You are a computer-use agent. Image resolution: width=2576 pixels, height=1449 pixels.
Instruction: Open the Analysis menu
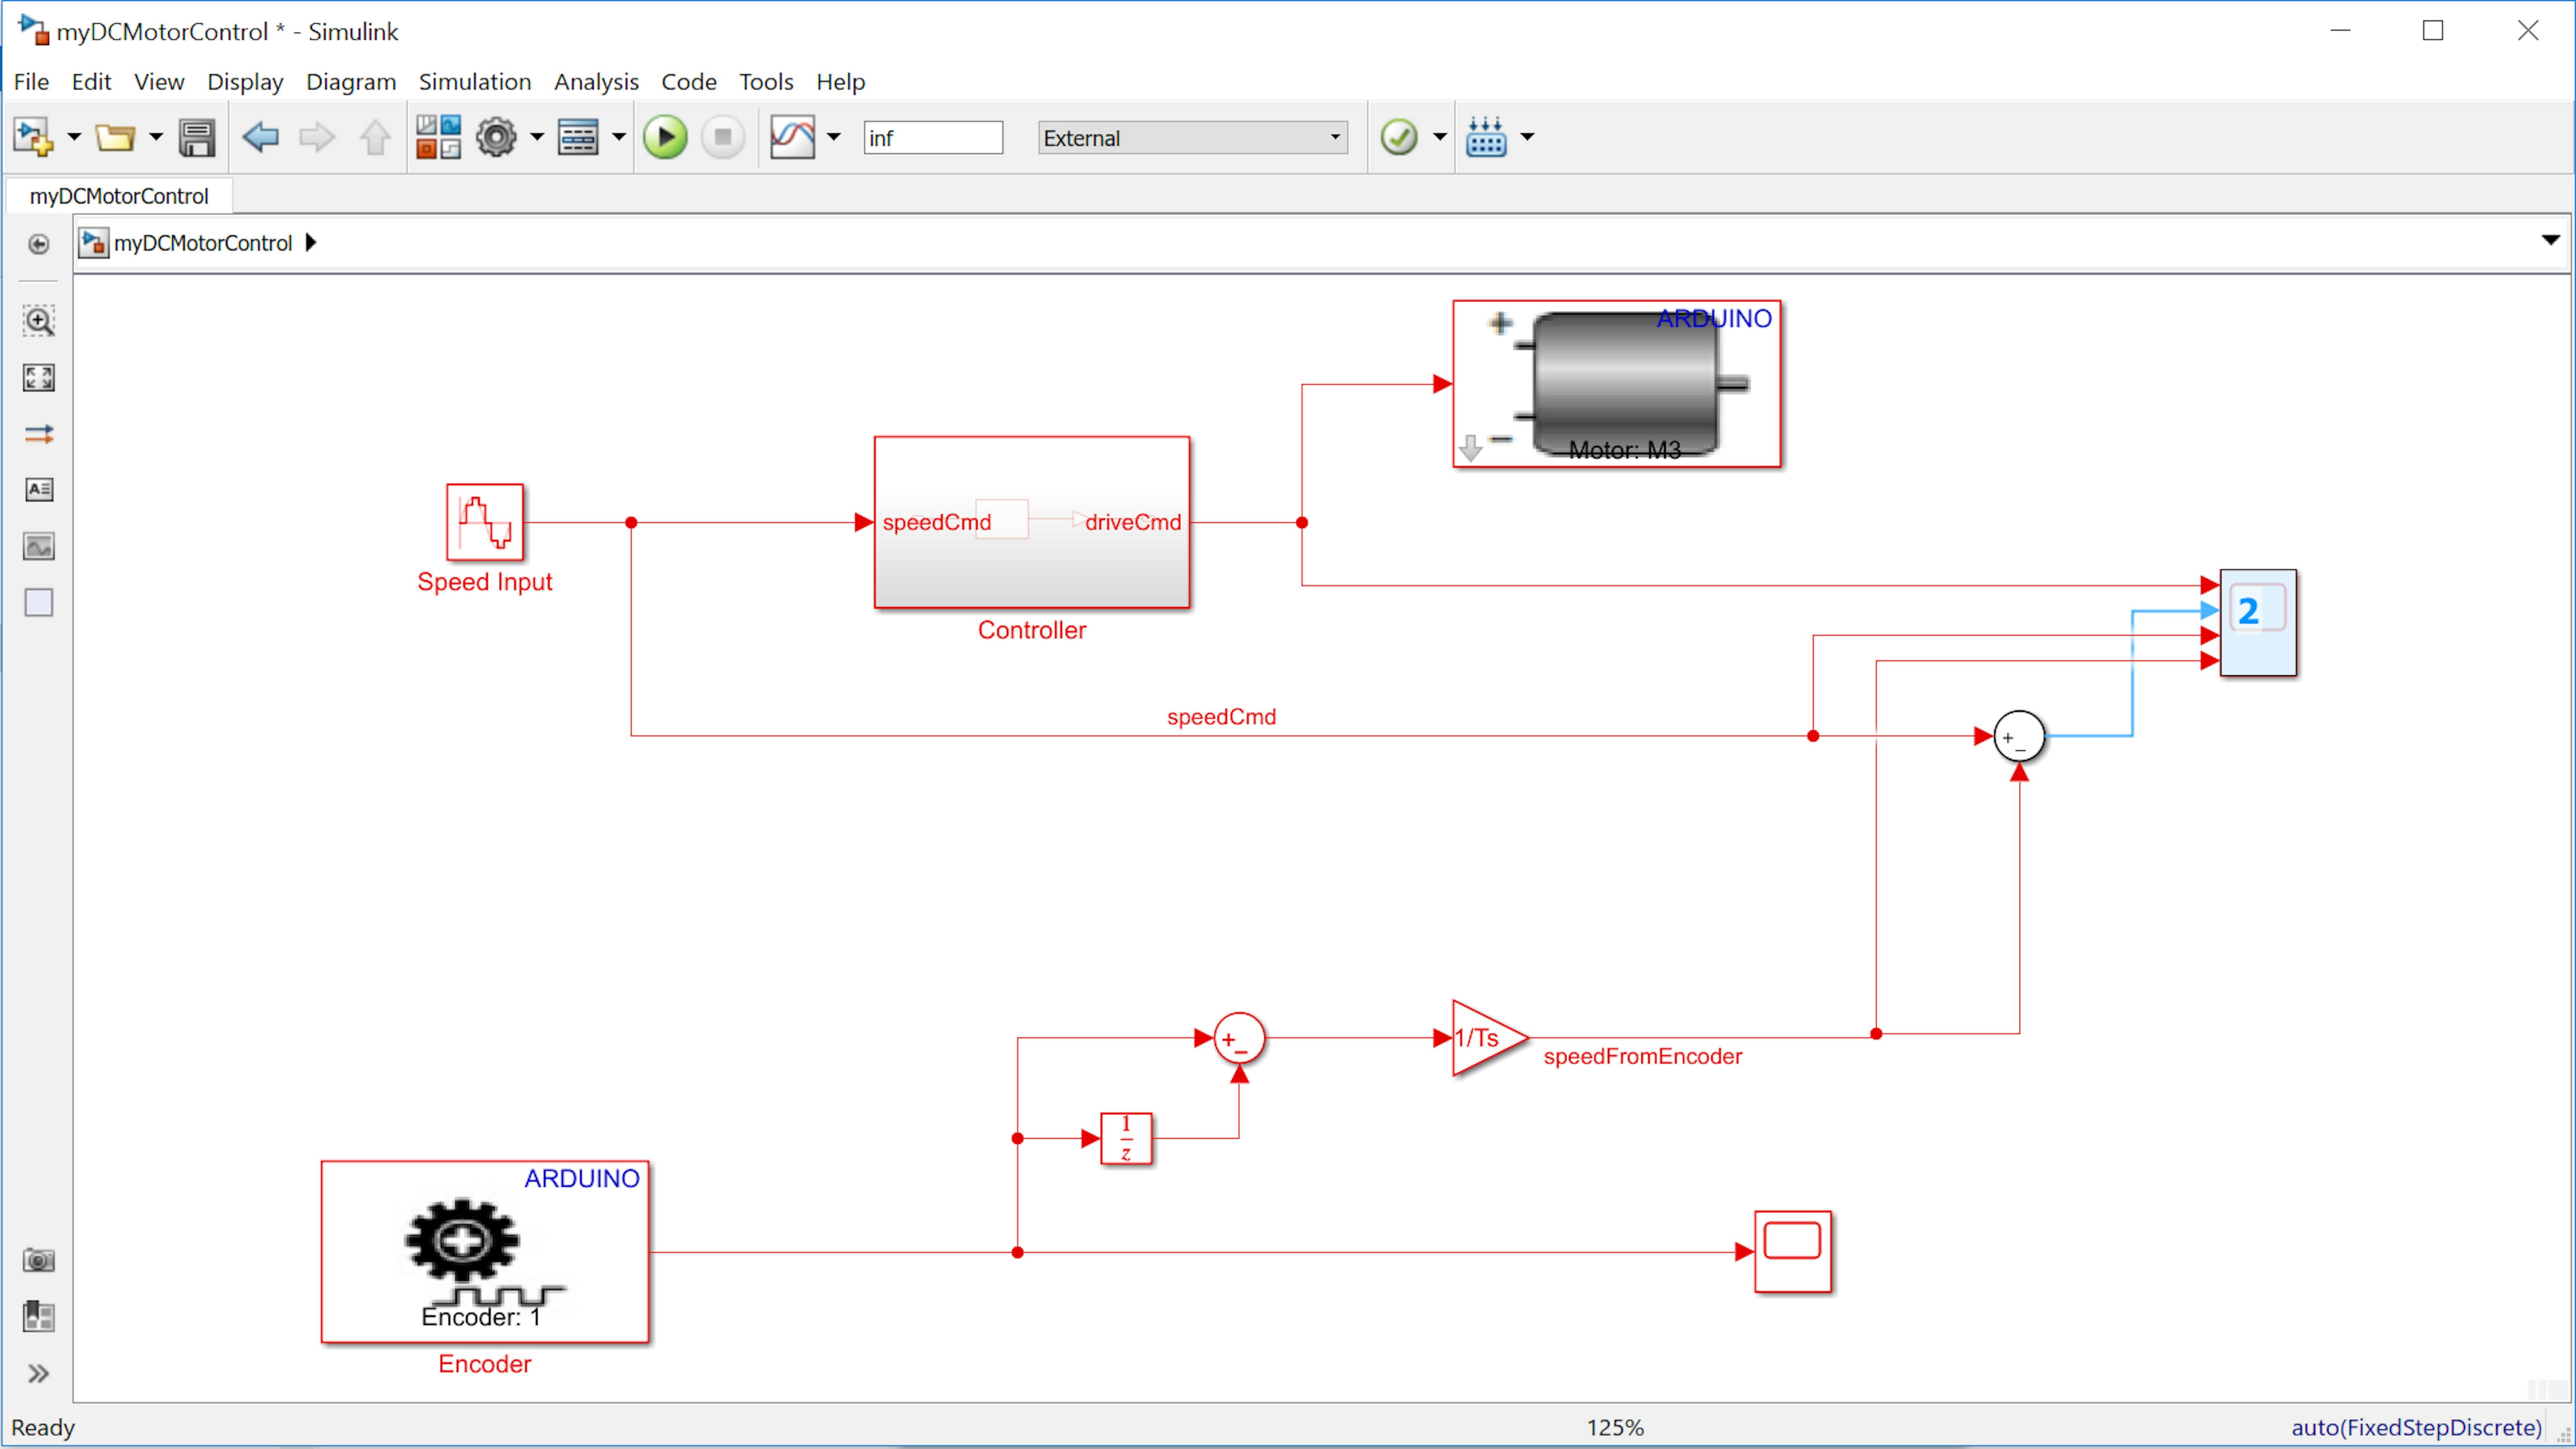[x=596, y=82]
